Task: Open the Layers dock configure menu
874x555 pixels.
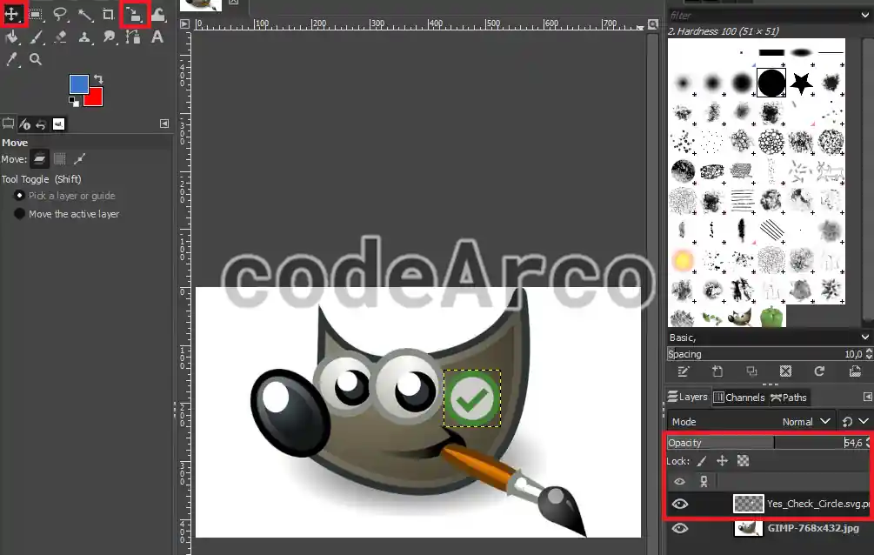Action: click(x=867, y=397)
